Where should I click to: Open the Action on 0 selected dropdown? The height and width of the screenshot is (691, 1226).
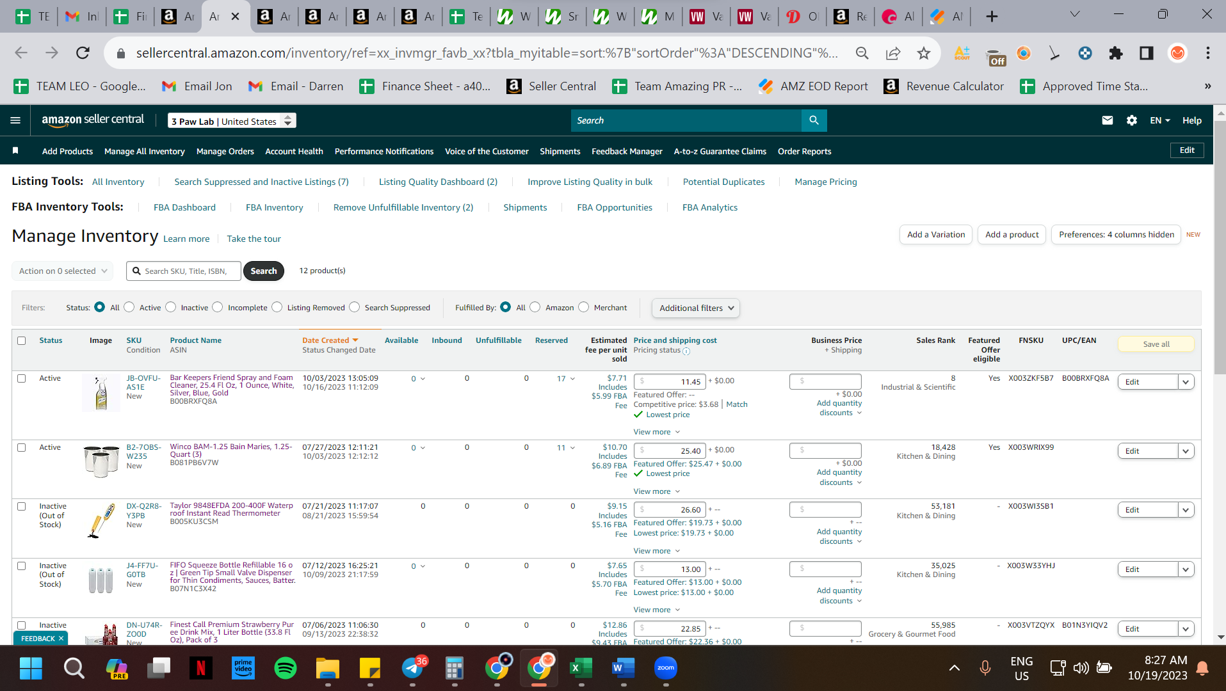pyautogui.click(x=63, y=271)
